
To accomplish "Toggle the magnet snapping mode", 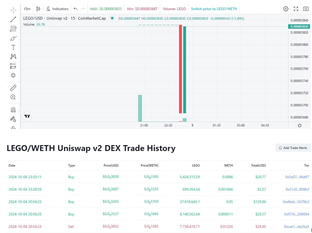I will pyautogui.click(x=13, y=110).
